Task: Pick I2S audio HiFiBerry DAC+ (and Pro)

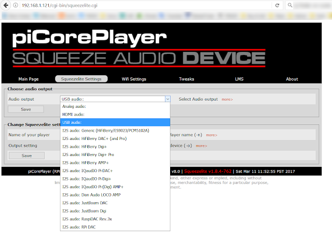Action: (x=115, y=138)
